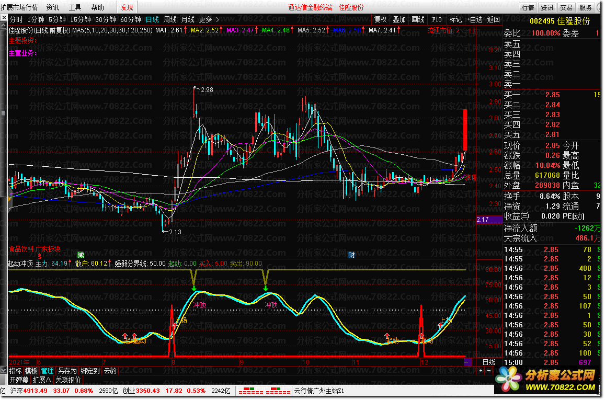This screenshot has width=605, height=400.
Task: Click the MA2: 2.52 indicator value
Action: 207,30
